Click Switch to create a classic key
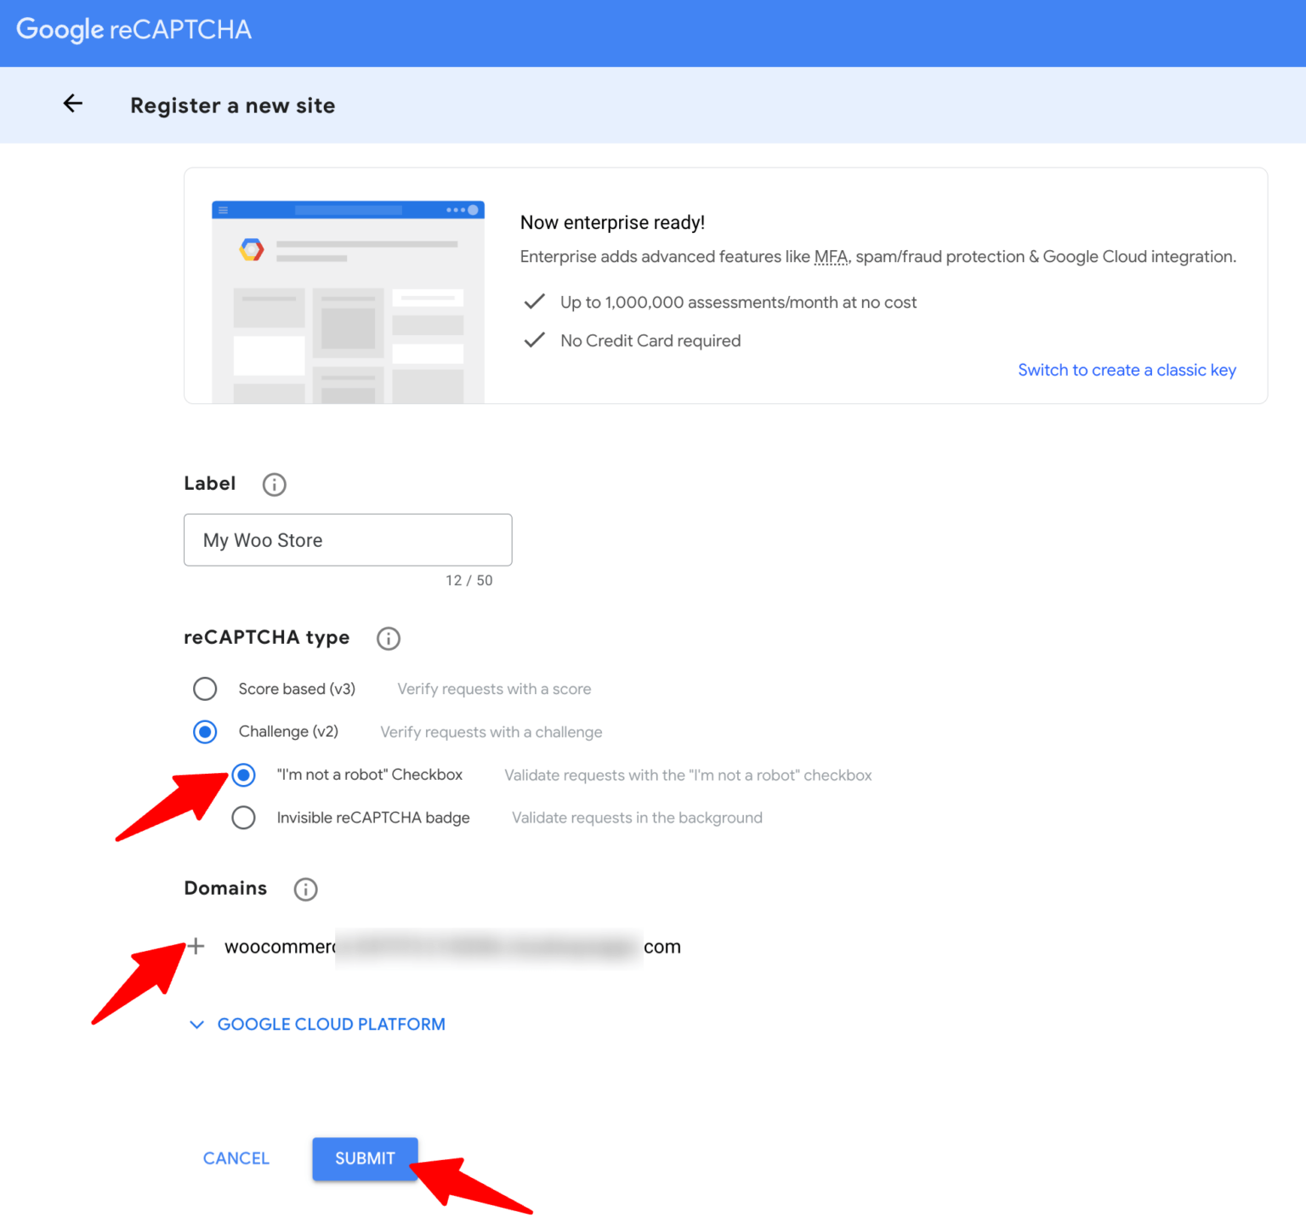The image size is (1306, 1229). point(1127,370)
